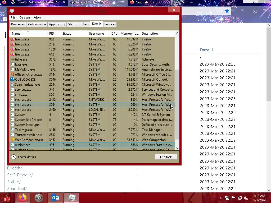Open the Sniffer/ folder link
Image resolution: width=271 pixels, height=203 pixels.
point(14,182)
